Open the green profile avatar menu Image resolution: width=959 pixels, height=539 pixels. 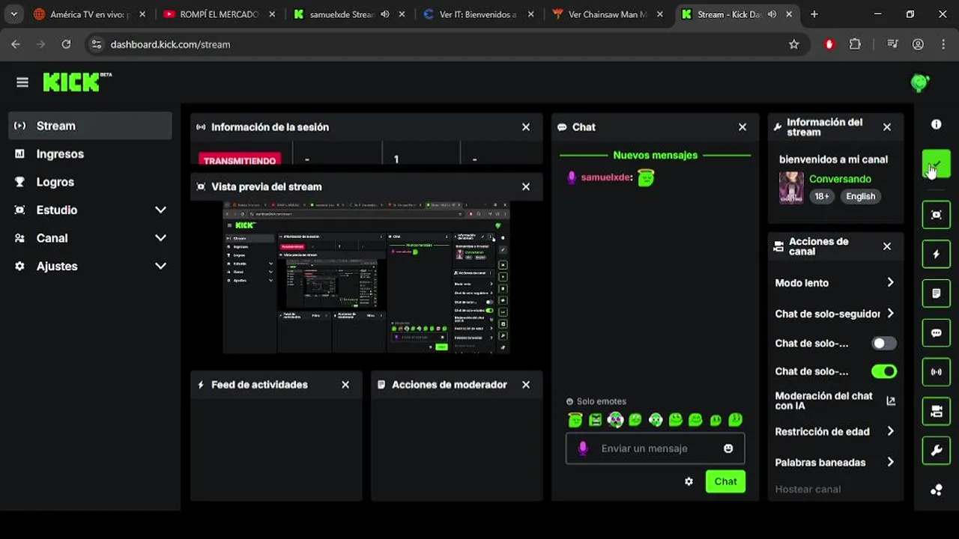[919, 83]
